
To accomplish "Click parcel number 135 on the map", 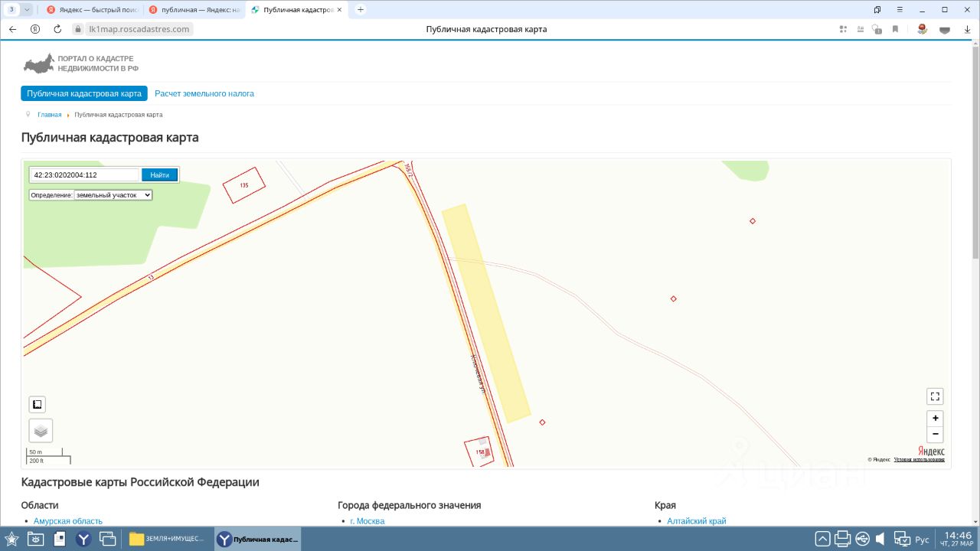I will pos(244,185).
